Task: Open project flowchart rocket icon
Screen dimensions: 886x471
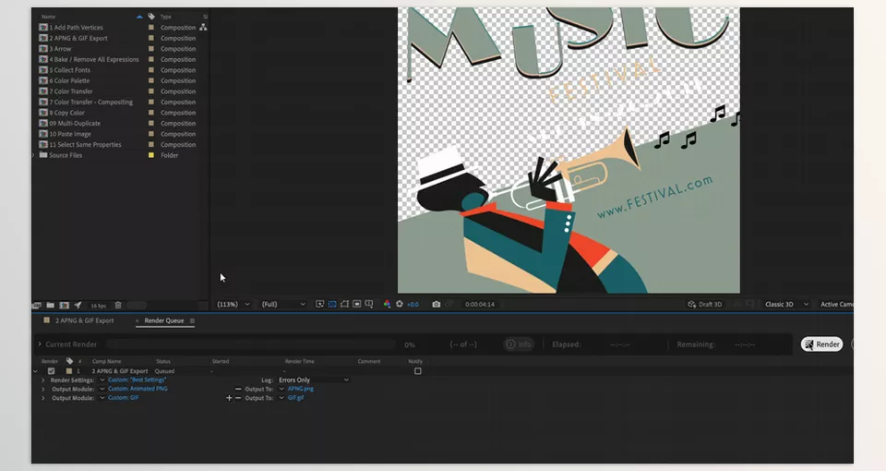Action: click(78, 306)
